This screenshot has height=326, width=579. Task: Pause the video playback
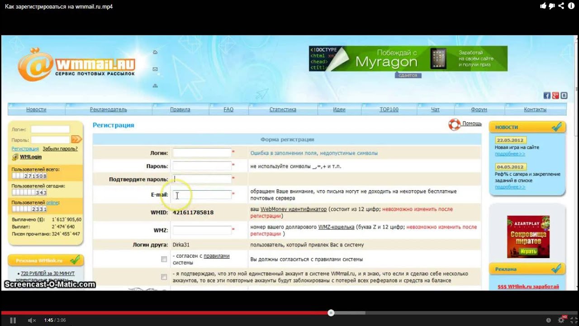point(13,320)
